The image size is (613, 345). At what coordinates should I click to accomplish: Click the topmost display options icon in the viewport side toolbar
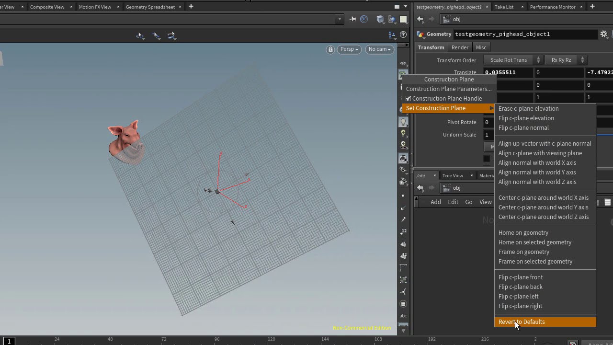(403, 64)
